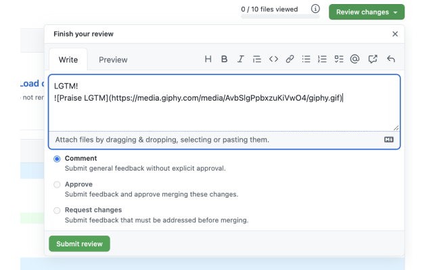433x270 pixels.
Task: Insert a numbered list
Action: pyautogui.click(x=323, y=59)
